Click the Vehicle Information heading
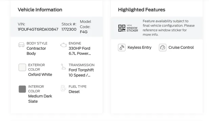 point(40,10)
